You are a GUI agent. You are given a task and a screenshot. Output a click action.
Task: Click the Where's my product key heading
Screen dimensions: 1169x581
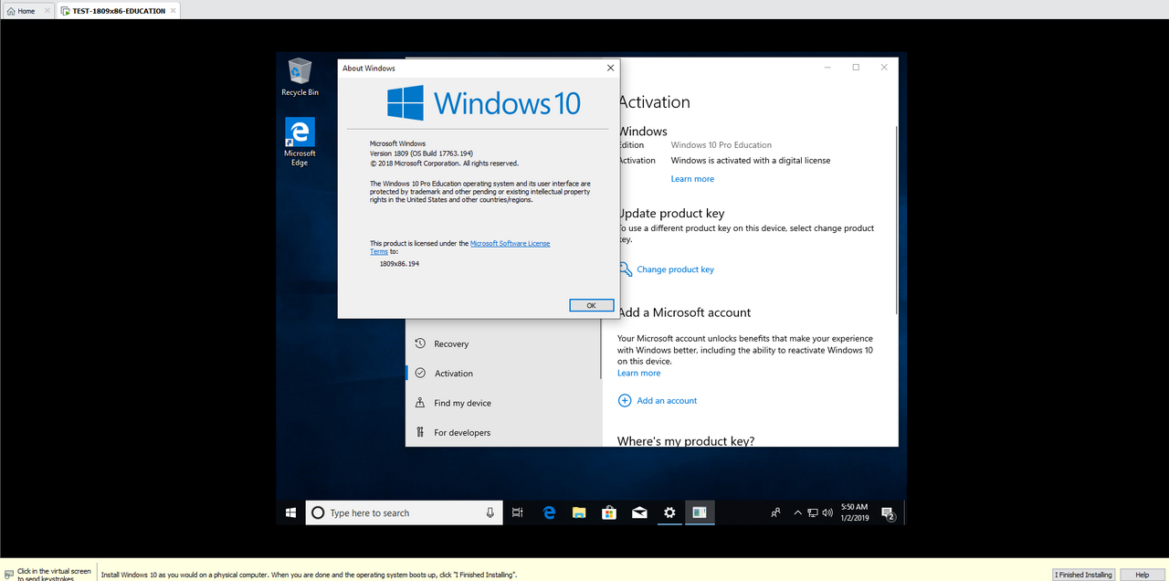click(x=686, y=440)
